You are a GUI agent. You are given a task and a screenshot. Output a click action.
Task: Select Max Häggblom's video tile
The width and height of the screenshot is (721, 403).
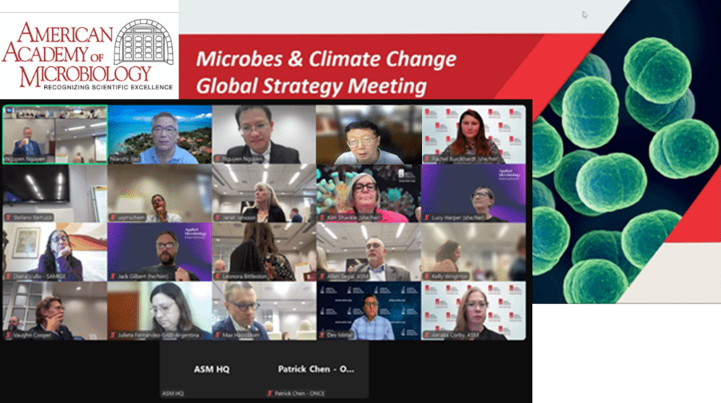(x=265, y=310)
